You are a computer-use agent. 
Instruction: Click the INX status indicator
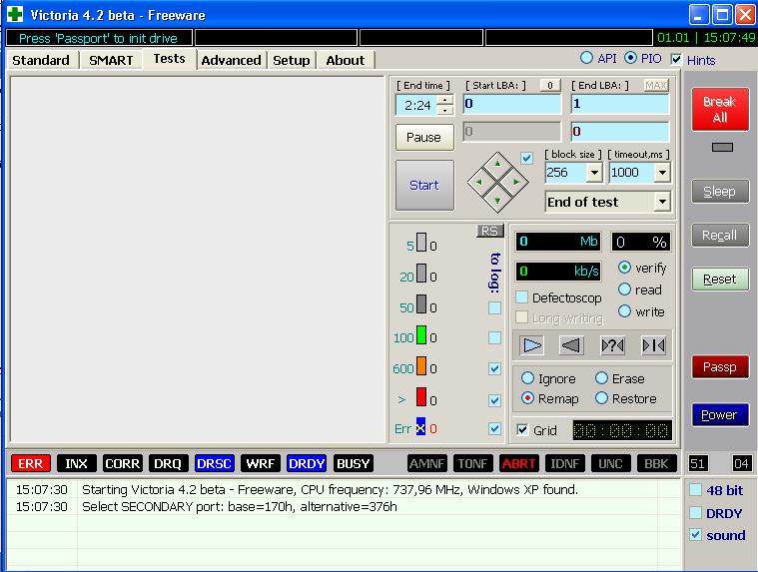[76, 464]
